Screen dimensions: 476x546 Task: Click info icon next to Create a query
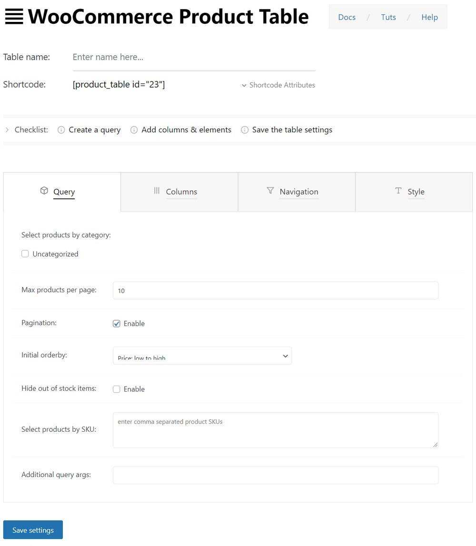61,130
